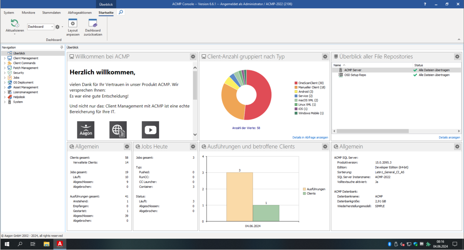This screenshot has width=464, height=250.
Task: Open File Explorer from the Windows taskbar
Action: click(x=46, y=244)
